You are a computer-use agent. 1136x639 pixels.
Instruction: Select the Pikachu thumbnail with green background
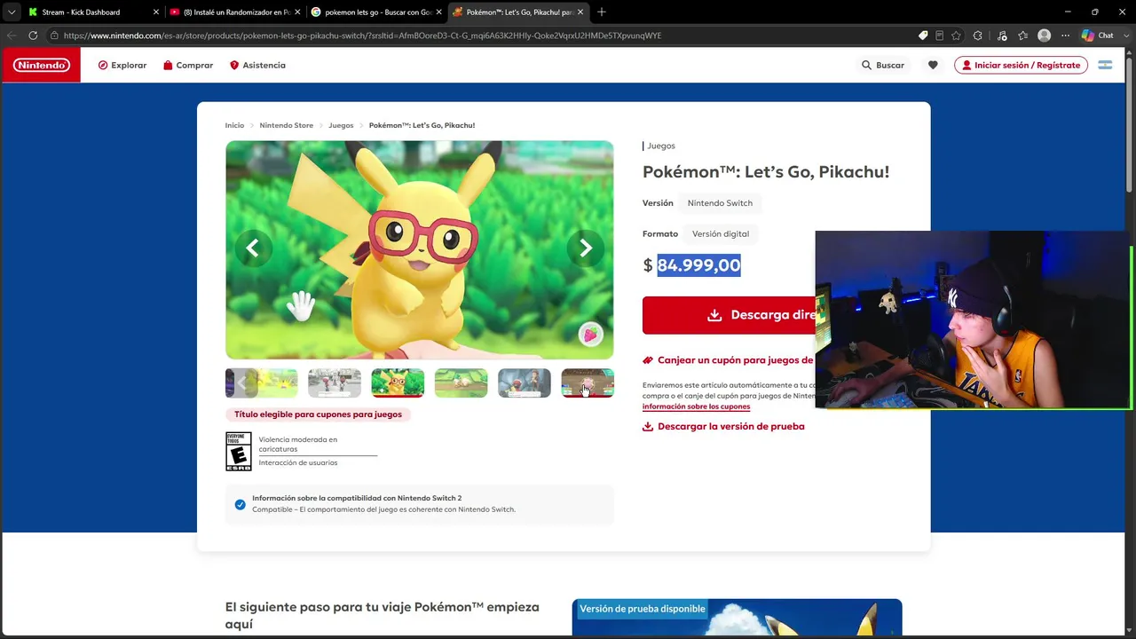[x=398, y=383]
